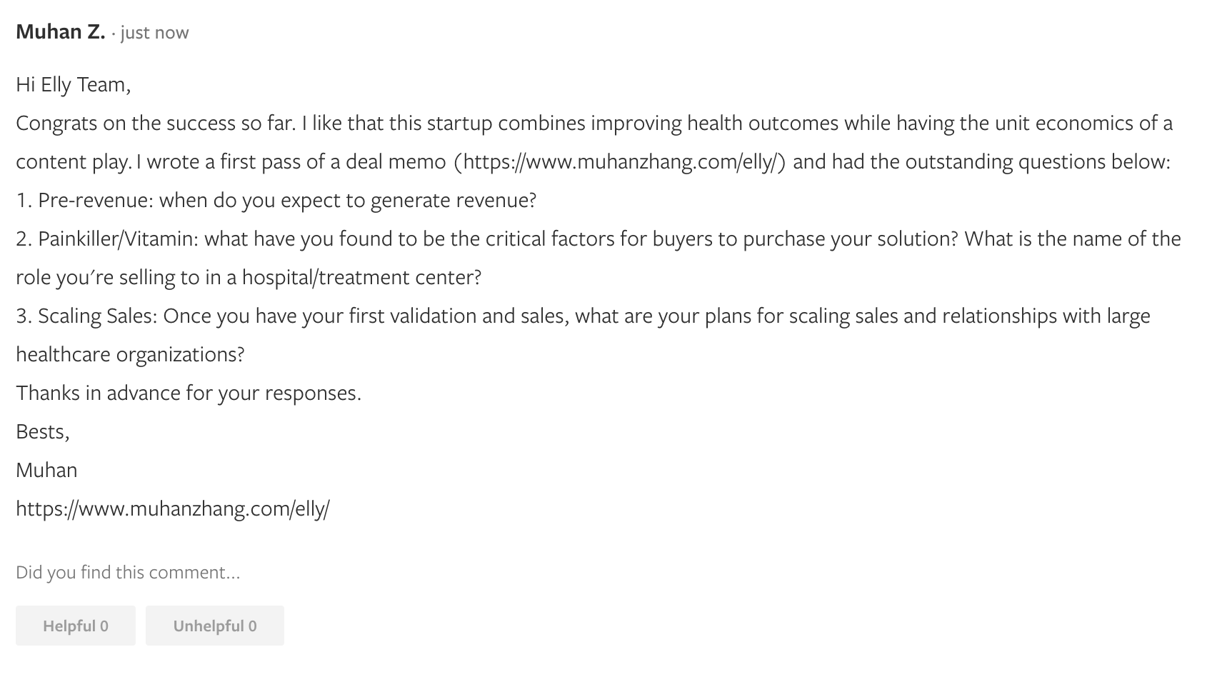Click the '3. Scaling Sales' question heading
The image size is (1227, 677).
pyautogui.click(x=86, y=316)
